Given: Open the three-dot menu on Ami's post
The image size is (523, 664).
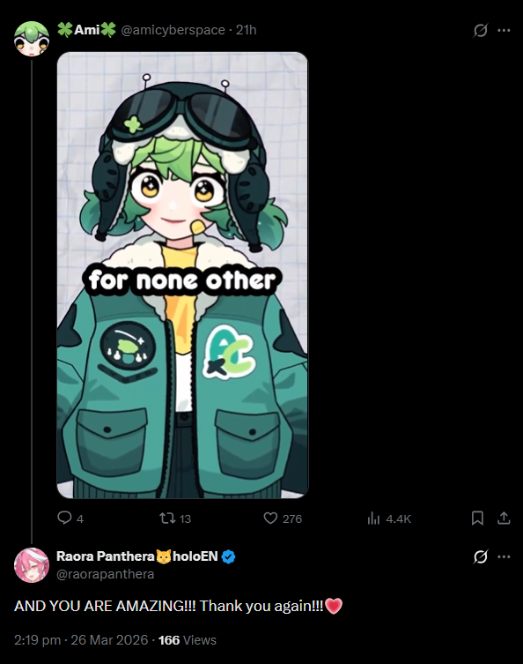Looking at the screenshot, I should click(x=504, y=30).
